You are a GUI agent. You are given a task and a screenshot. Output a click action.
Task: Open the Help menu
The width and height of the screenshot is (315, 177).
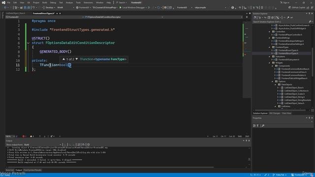point(109,2)
